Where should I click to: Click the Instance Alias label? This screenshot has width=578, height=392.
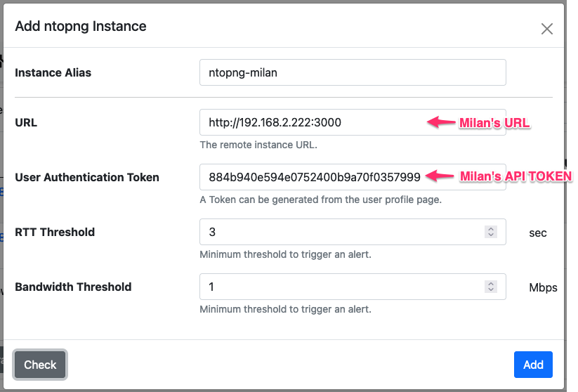point(53,72)
